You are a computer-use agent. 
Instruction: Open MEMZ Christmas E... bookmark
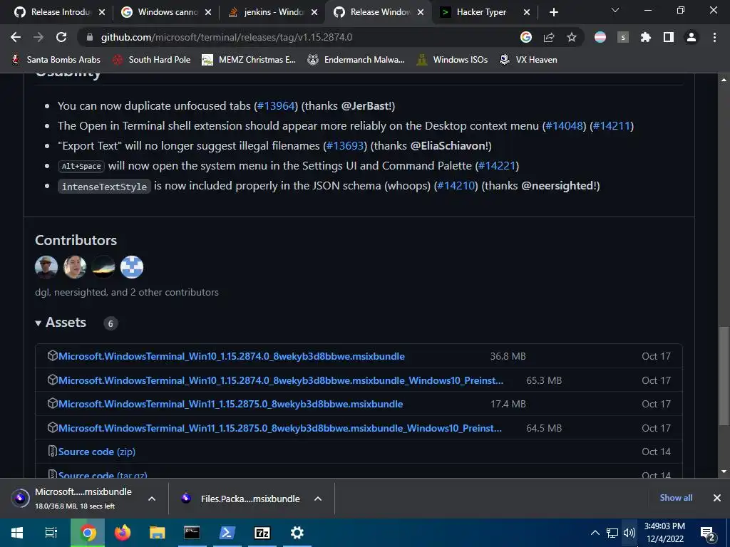(249, 60)
